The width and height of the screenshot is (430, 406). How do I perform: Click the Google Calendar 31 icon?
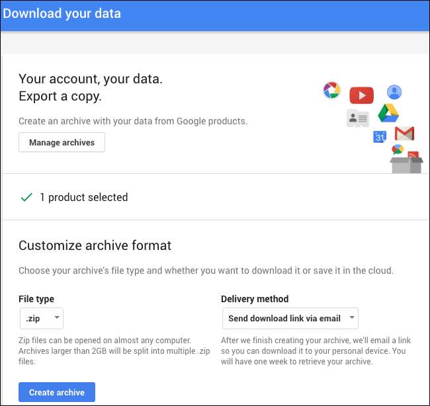click(380, 137)
